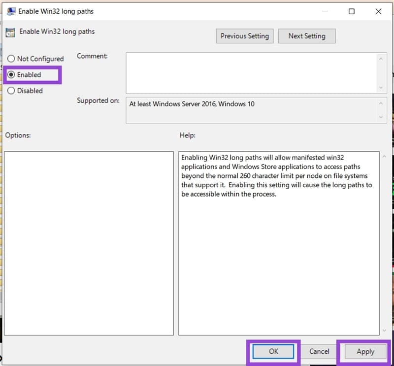
Task: Select the Disabled radio button
Action: pyautogui.click(x=11, y=91)
